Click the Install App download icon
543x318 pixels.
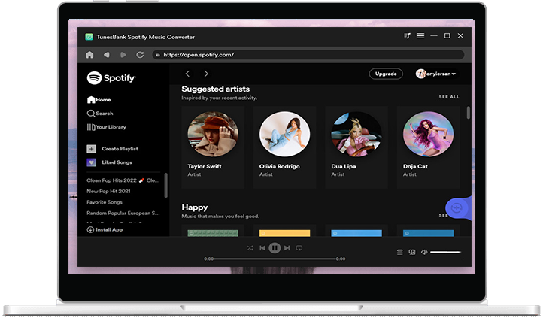click(90, 229)
